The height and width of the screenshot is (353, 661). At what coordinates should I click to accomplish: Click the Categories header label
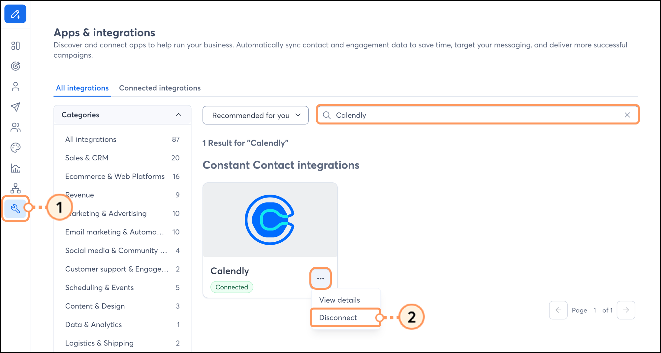click(80, 115)
